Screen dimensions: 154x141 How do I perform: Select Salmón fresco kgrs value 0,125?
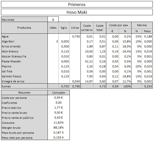coord(64,76)
